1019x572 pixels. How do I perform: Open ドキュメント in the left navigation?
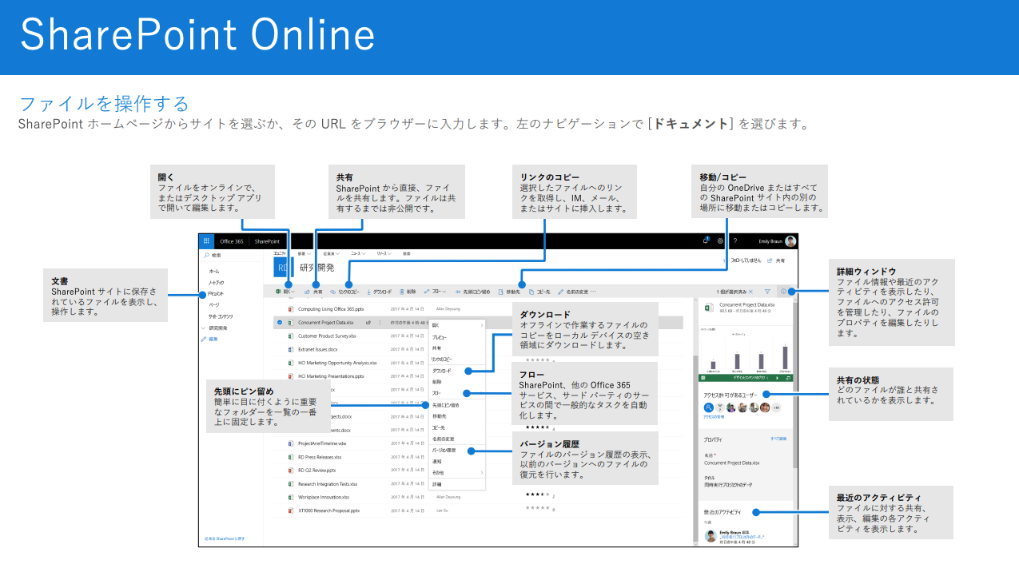[217, 294]
